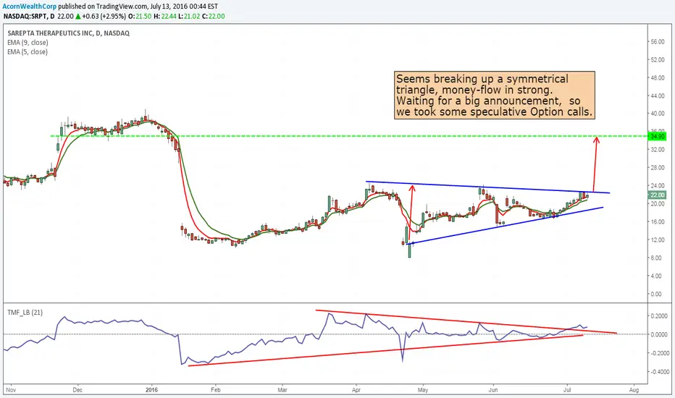
Task: Click the green 34.90 price level label
Action: 658,136
